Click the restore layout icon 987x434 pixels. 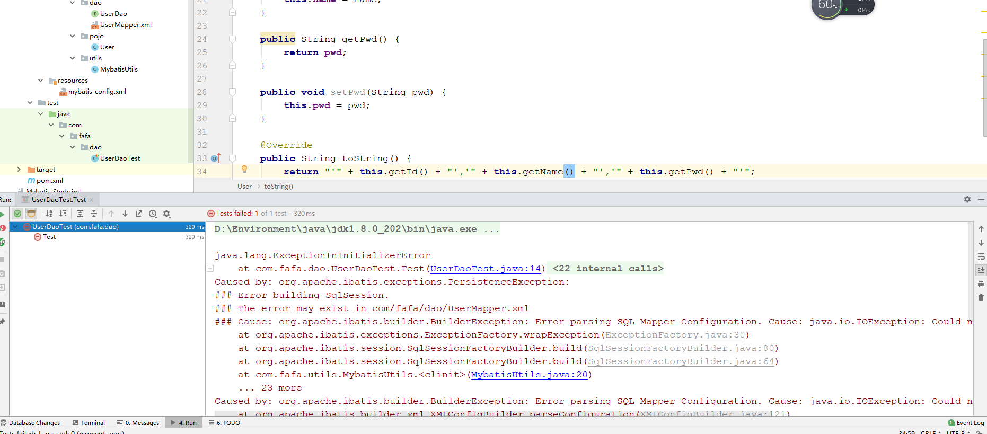[x=2, y=305]
